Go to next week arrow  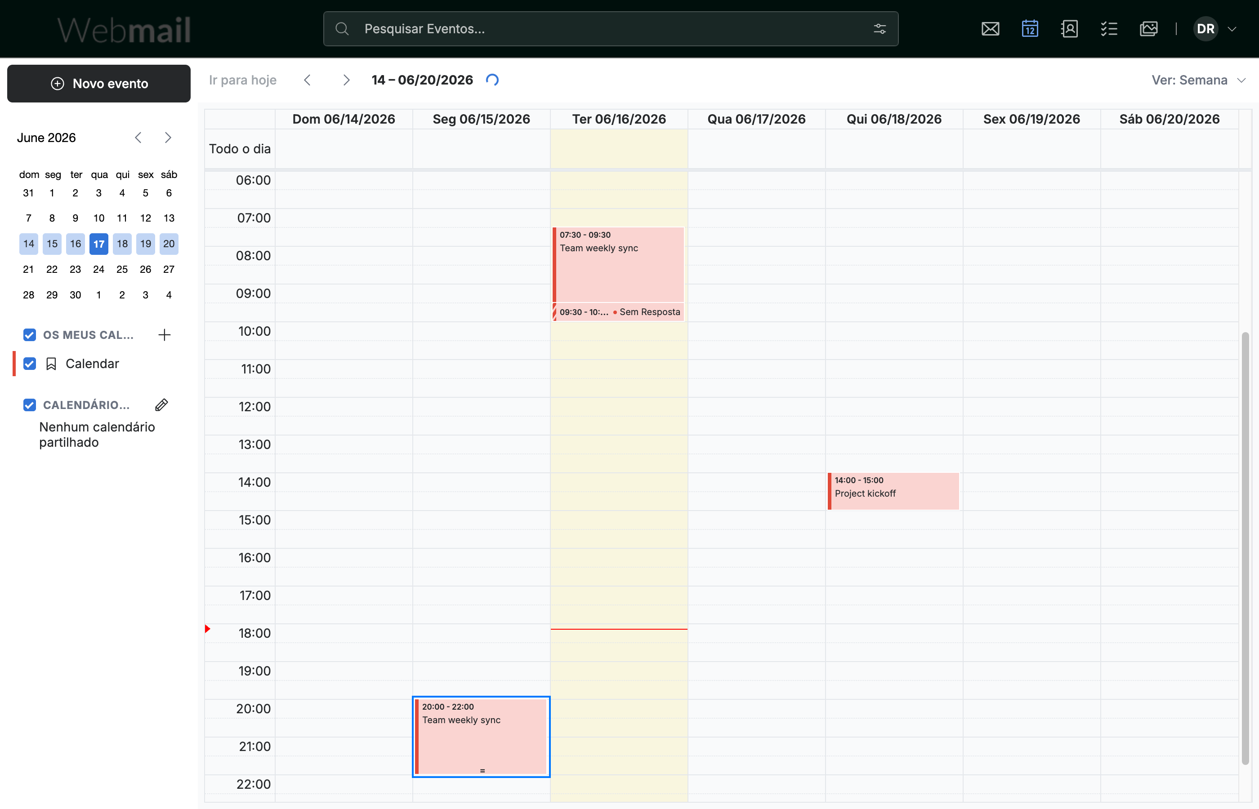(x=346, y=80)
